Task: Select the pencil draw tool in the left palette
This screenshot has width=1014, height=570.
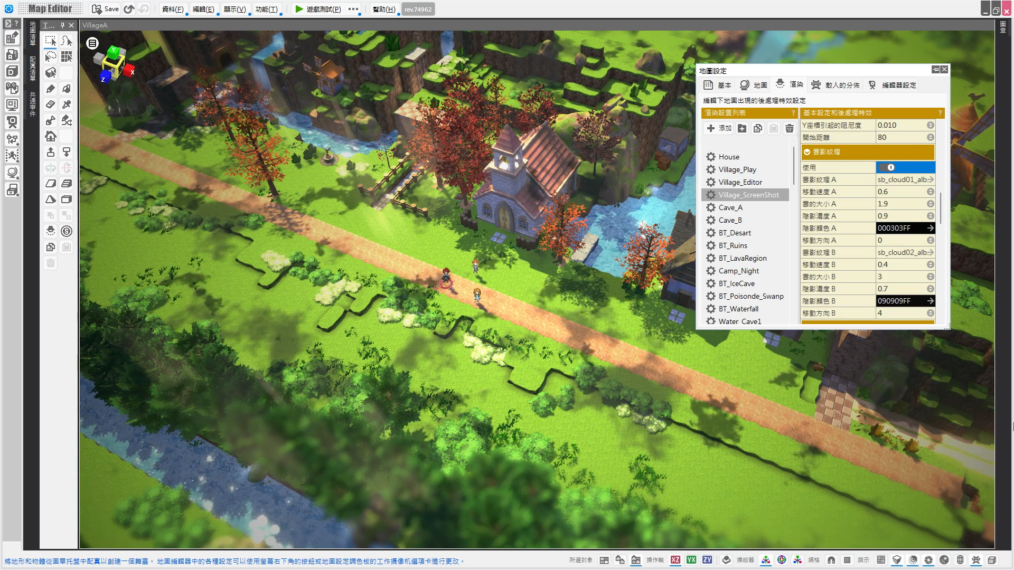Action: tap(51, 89)
